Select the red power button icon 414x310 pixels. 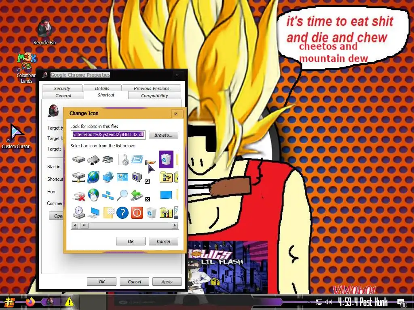pos(137,212)
